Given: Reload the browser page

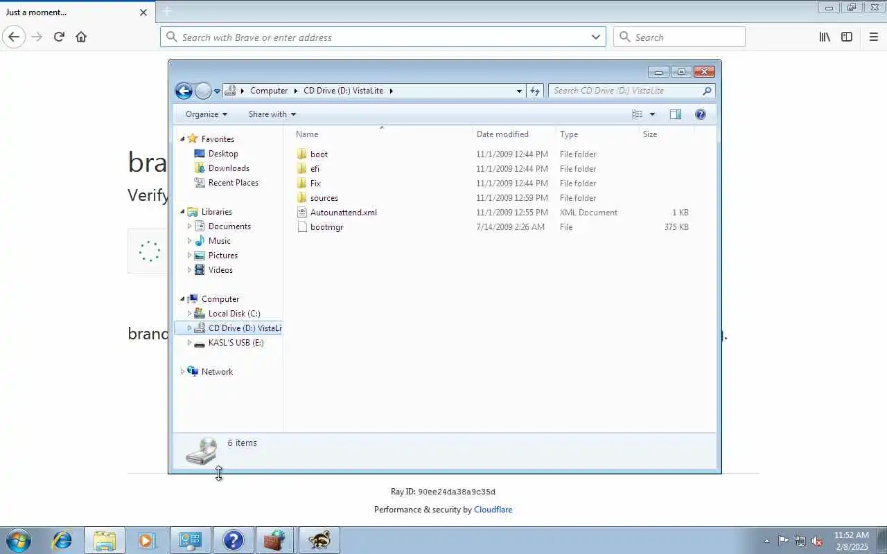Looking at the screenshot, I should coord(59,37).
